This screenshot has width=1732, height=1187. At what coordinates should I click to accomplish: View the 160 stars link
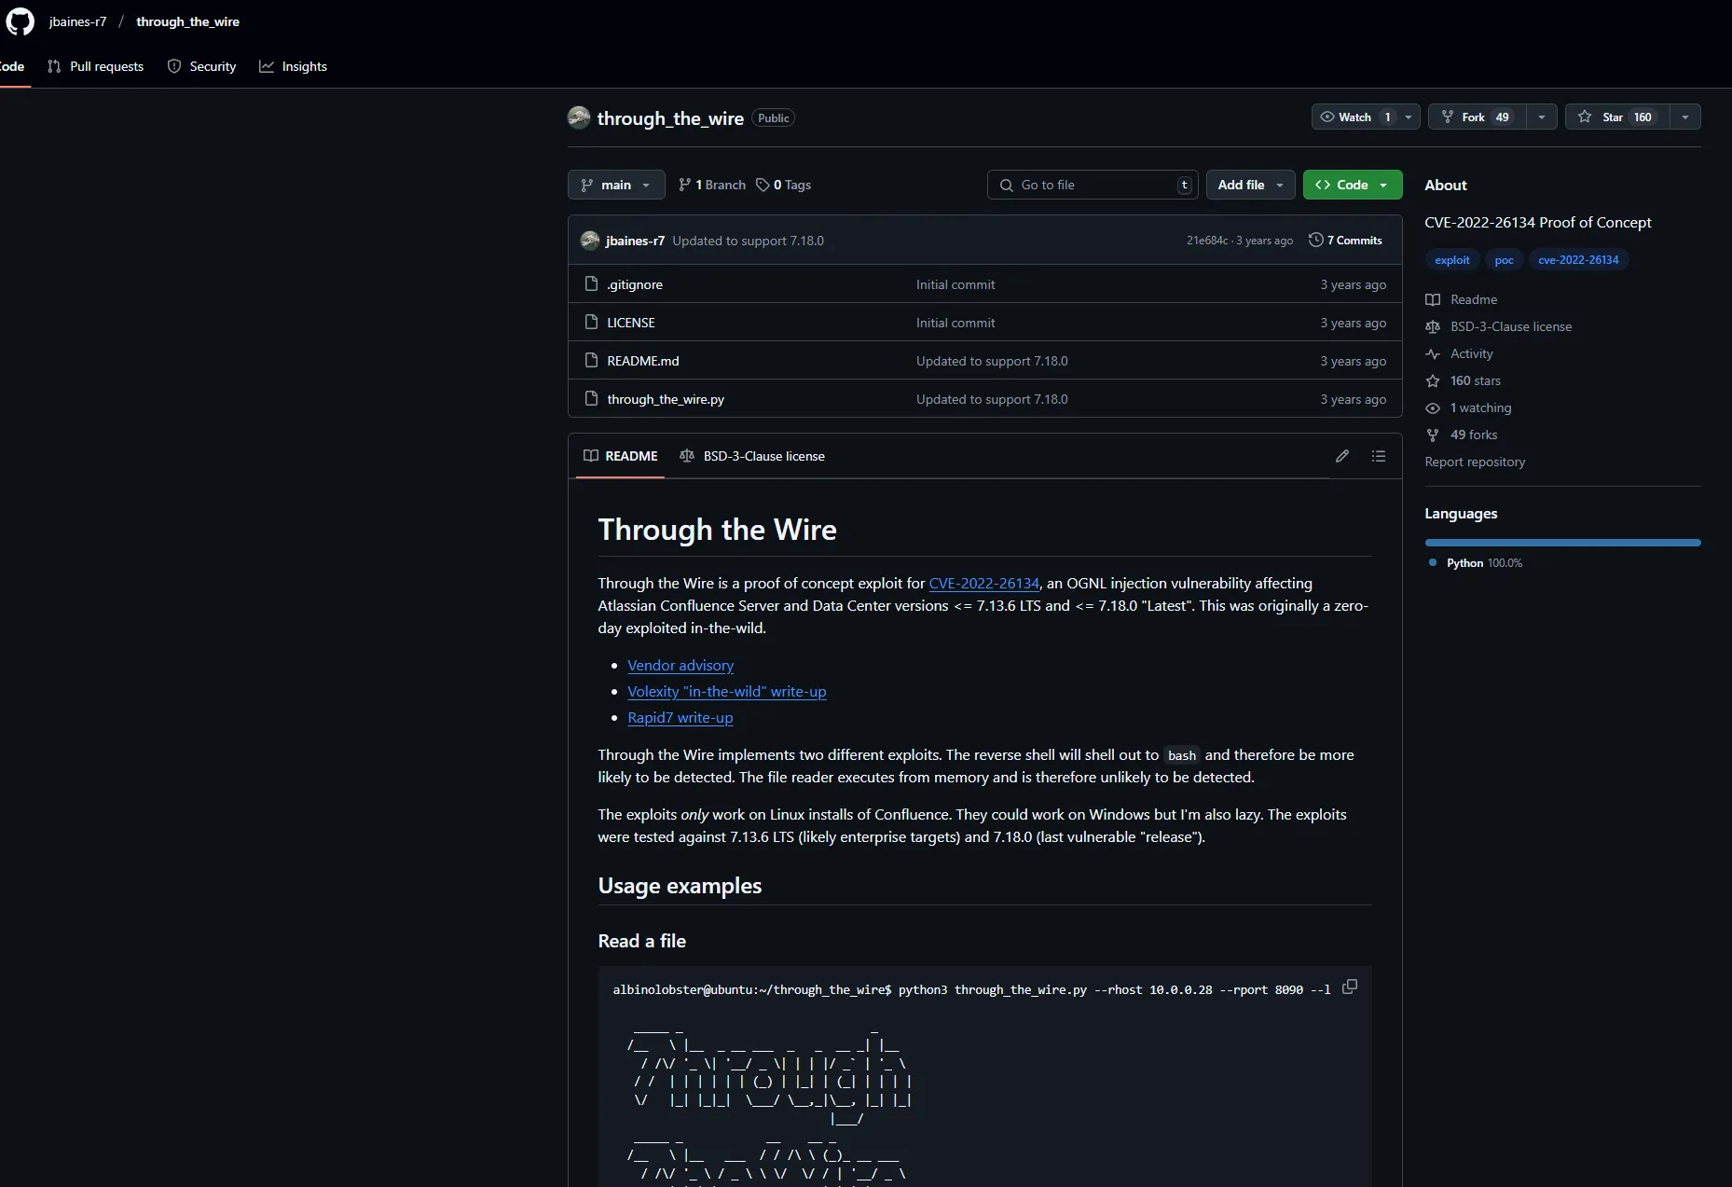point(1464,380)
